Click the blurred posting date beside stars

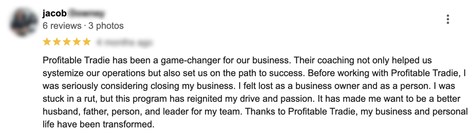coord(124,43)
